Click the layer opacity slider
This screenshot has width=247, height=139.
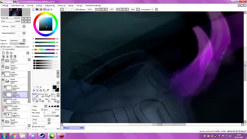click(17, 44)
